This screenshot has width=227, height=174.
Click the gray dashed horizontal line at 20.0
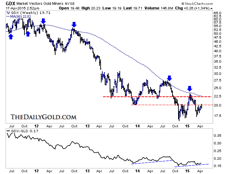pyautogui.click(x=157, y=105)
